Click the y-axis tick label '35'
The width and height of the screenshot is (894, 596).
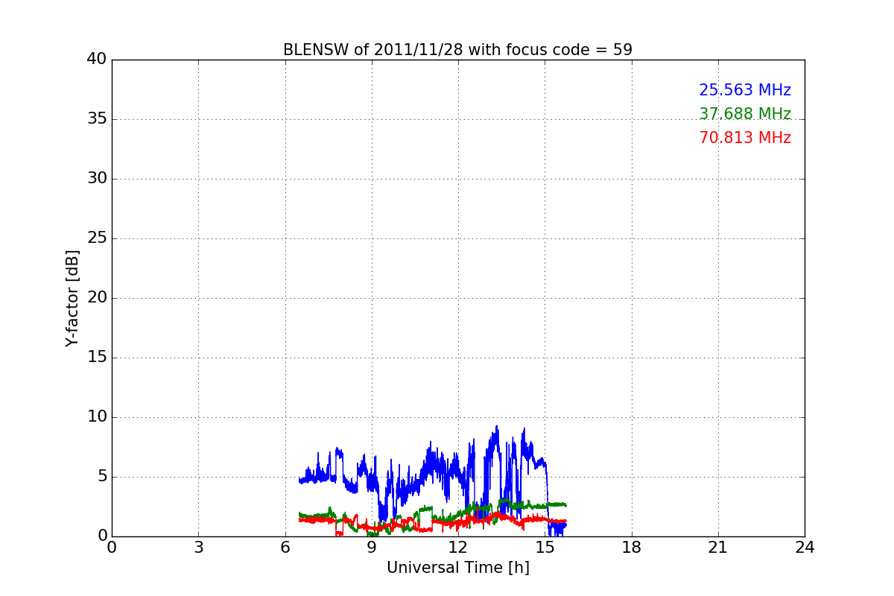point(97,119)
